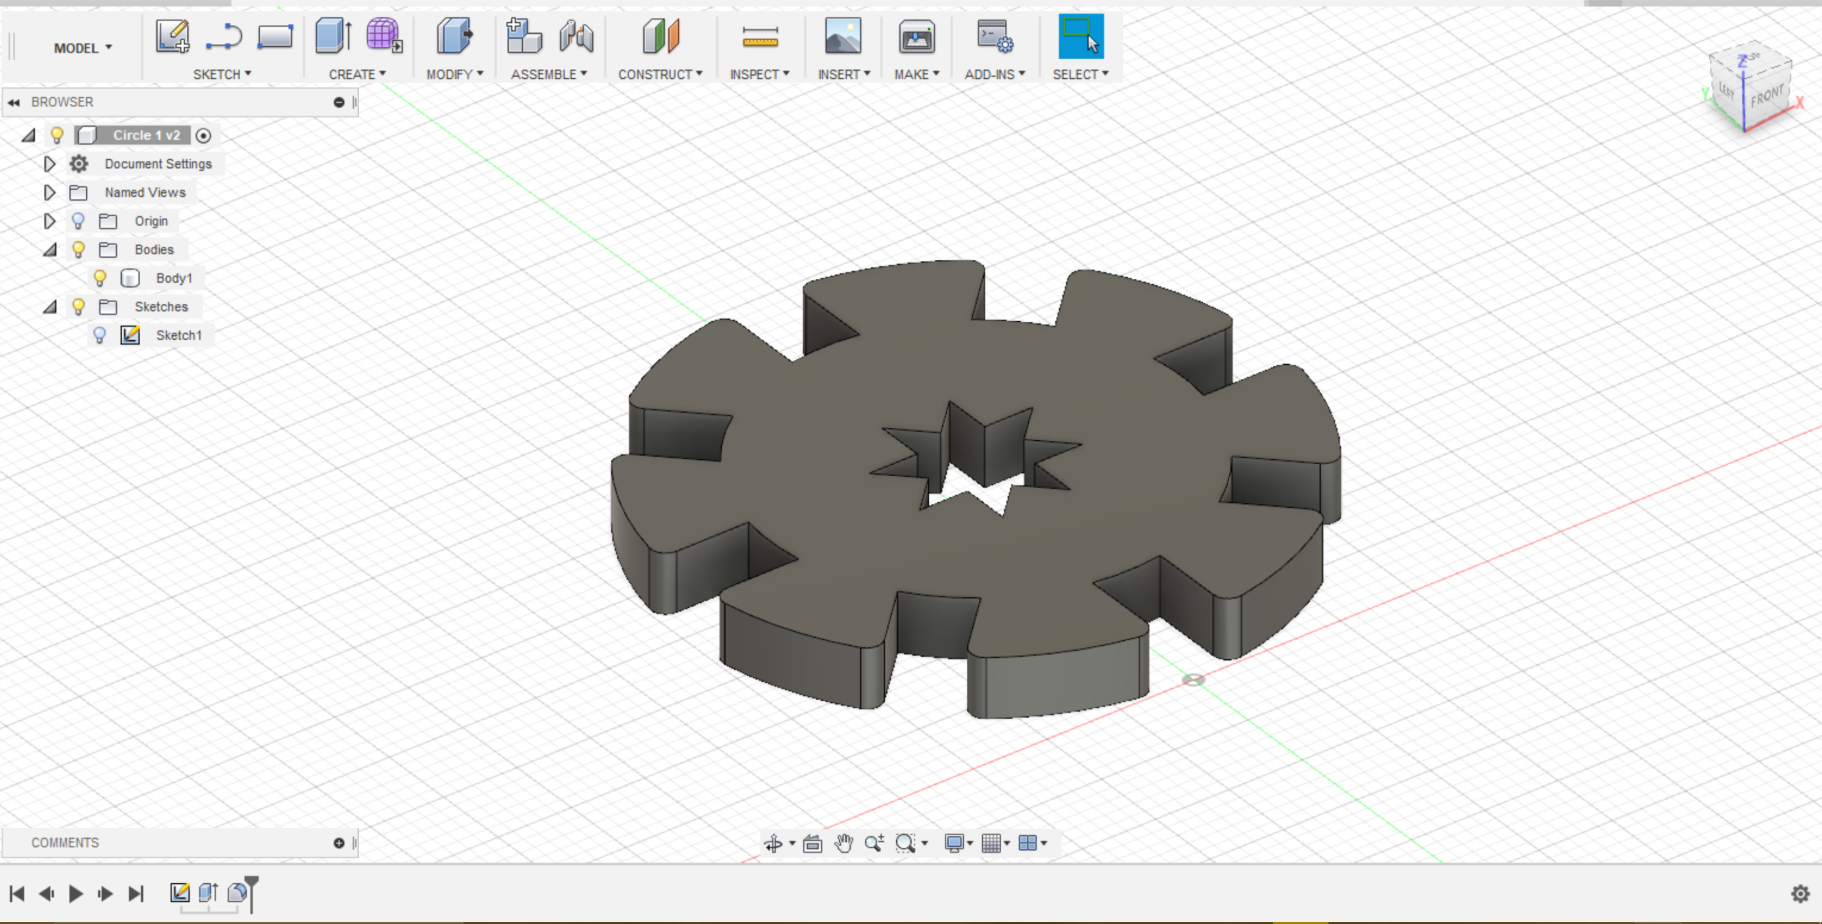
Task: Click the Create Sketch icon
Action: pos(172,36)
